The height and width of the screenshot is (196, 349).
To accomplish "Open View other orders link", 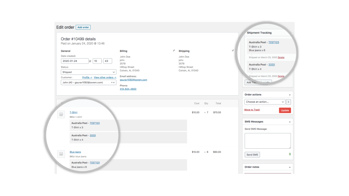I will 105,78.
